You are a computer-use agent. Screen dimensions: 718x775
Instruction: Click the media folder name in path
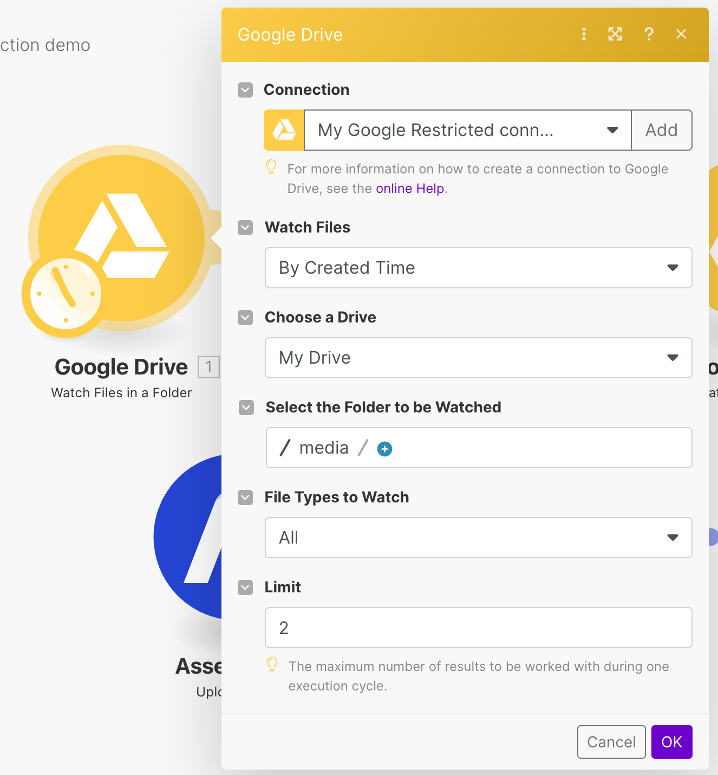[324, 448]
